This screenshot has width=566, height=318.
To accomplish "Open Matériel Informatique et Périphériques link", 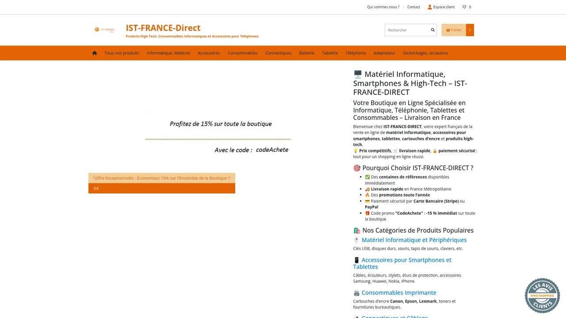I will [414, 240].
